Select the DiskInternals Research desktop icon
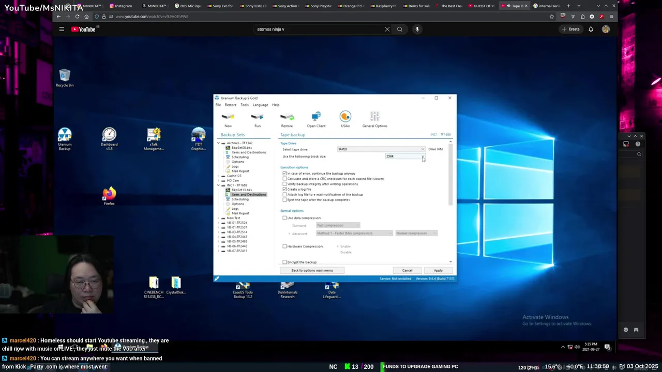The width and height of the screenshot is (662, 372). (x=287, y=290)
